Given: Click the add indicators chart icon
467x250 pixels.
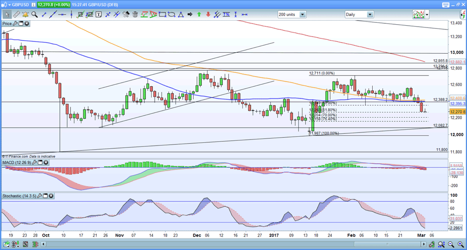Looking at the screenshot, I should 418,14.
